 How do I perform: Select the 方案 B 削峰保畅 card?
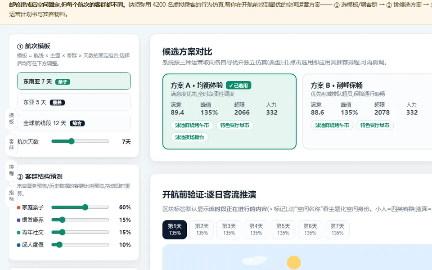[x=367, y=112]
